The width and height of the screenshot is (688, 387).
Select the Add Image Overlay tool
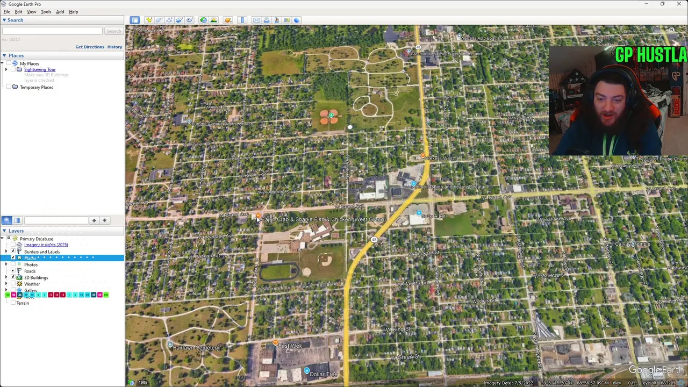coord(180,20)
